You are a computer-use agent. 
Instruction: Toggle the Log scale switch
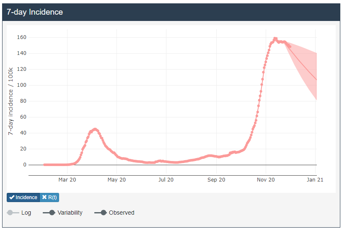(x=13, y=213)
